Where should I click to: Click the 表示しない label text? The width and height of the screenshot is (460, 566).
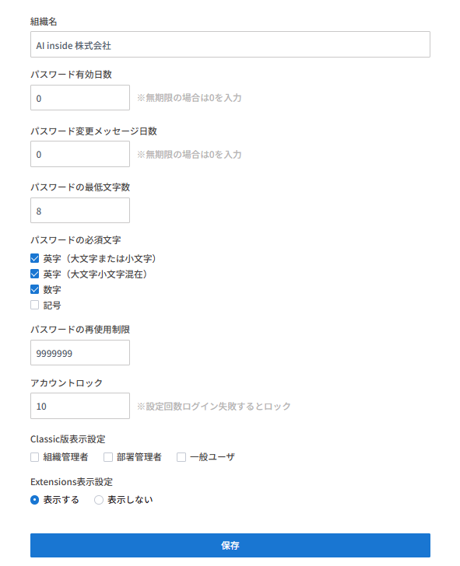click(130, 500)
